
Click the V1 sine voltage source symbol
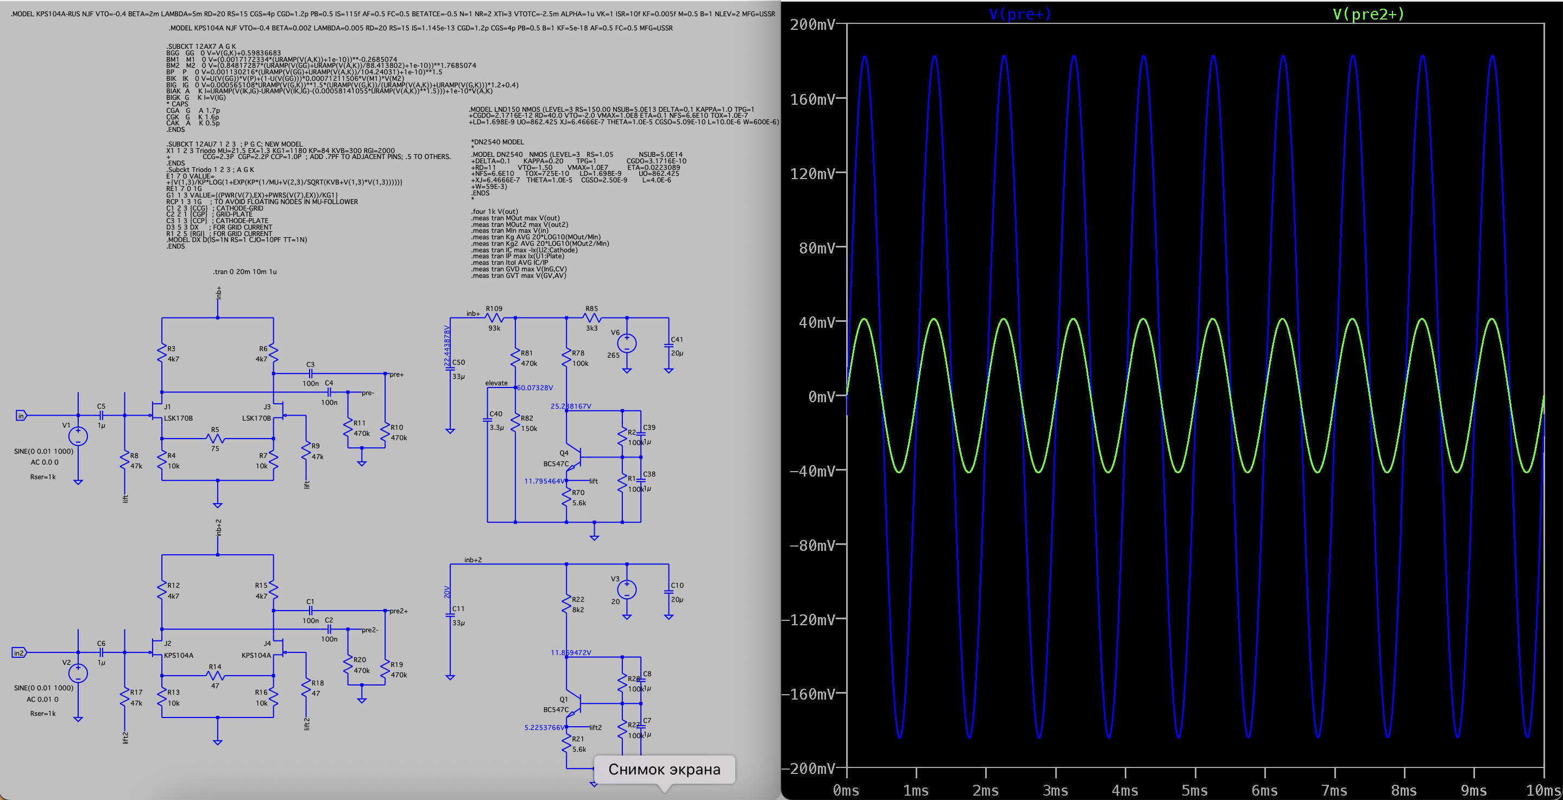(x=78, y=435)
